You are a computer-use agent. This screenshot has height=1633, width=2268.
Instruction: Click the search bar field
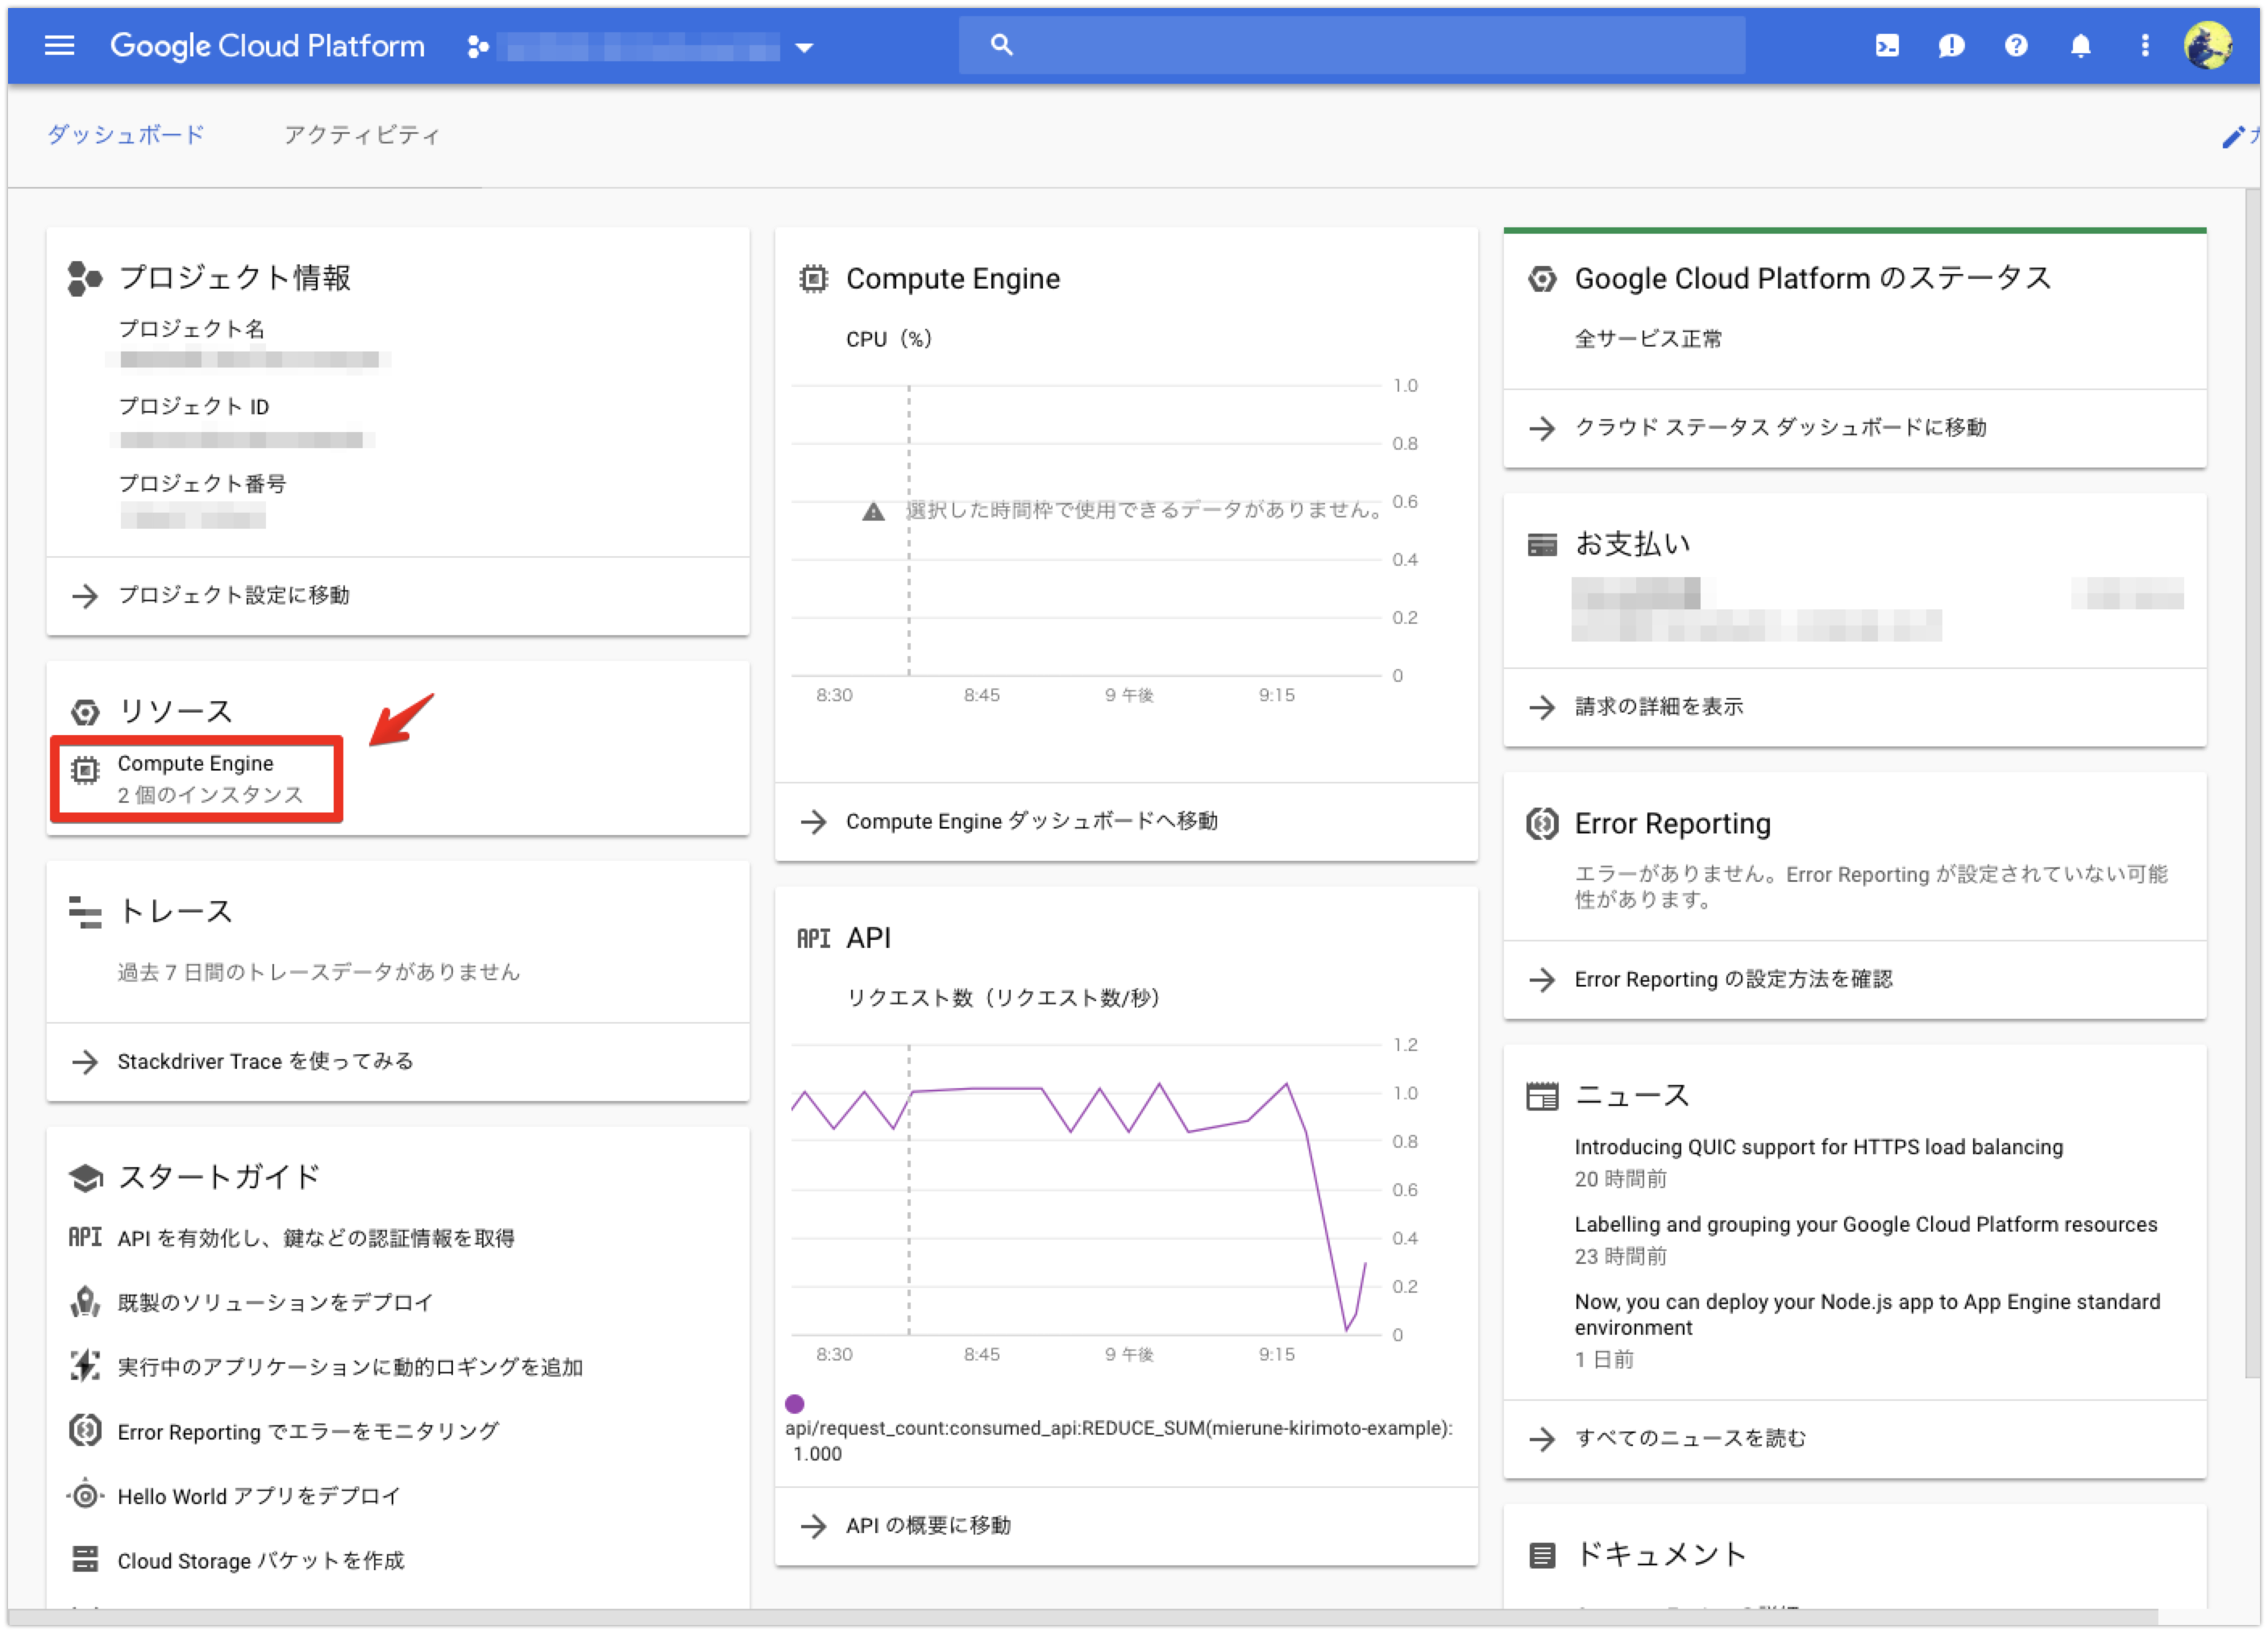click(x=1351, y=45)
